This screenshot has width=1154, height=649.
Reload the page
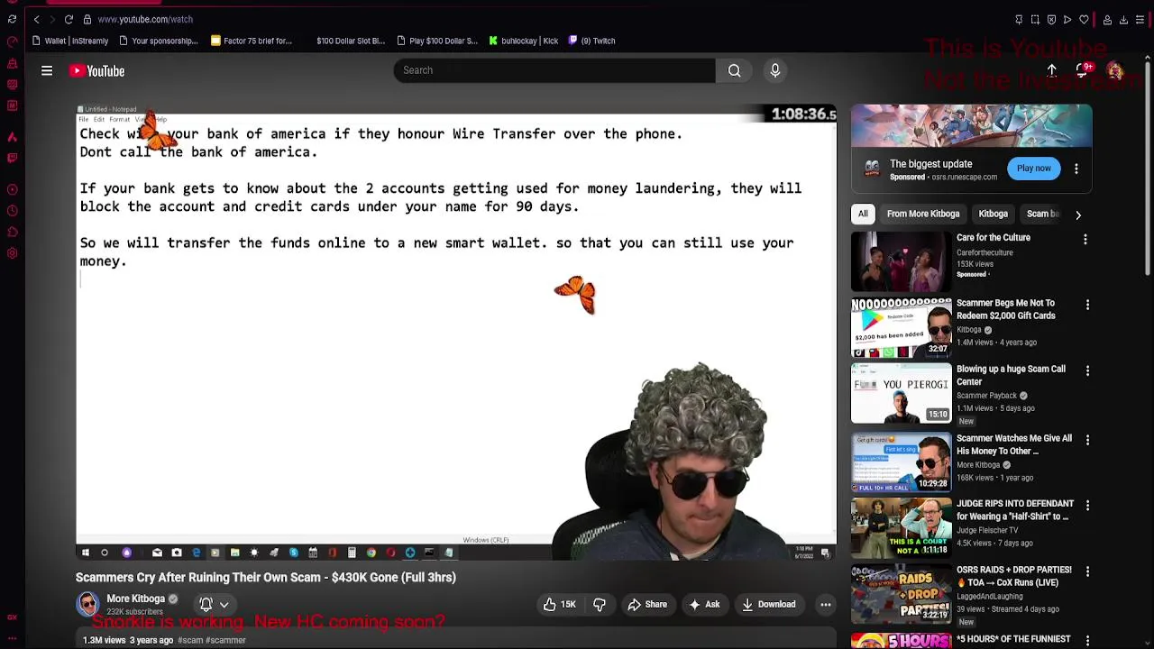[69, 19]
